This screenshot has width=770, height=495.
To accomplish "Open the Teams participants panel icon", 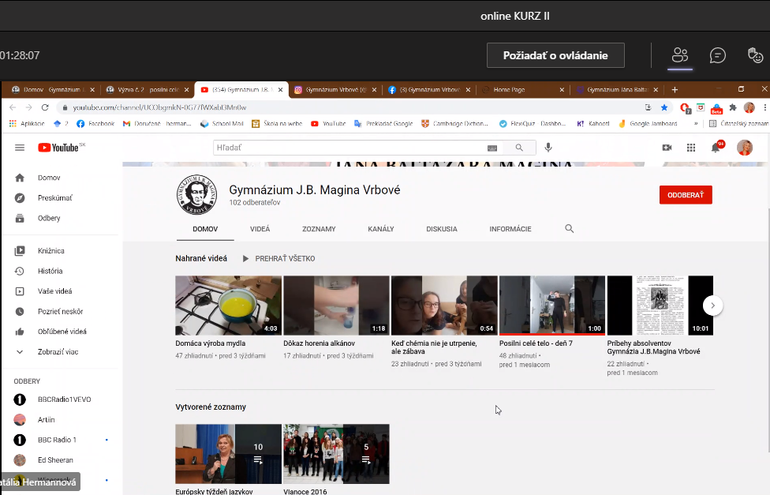I will pos(679,55).
